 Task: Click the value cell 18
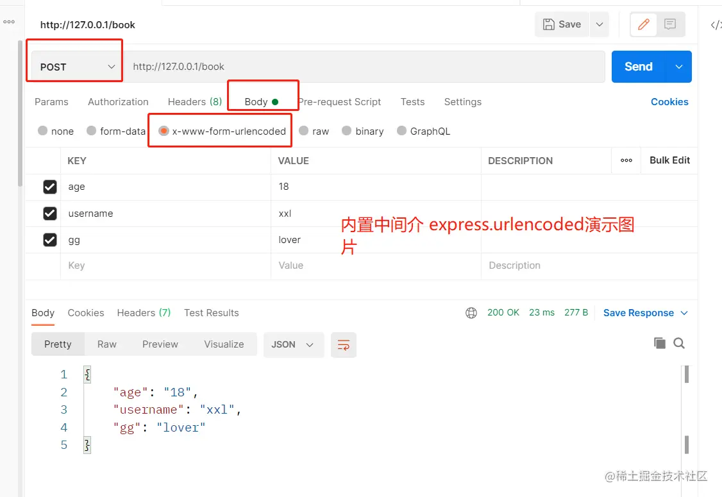[x=376, y=187]
